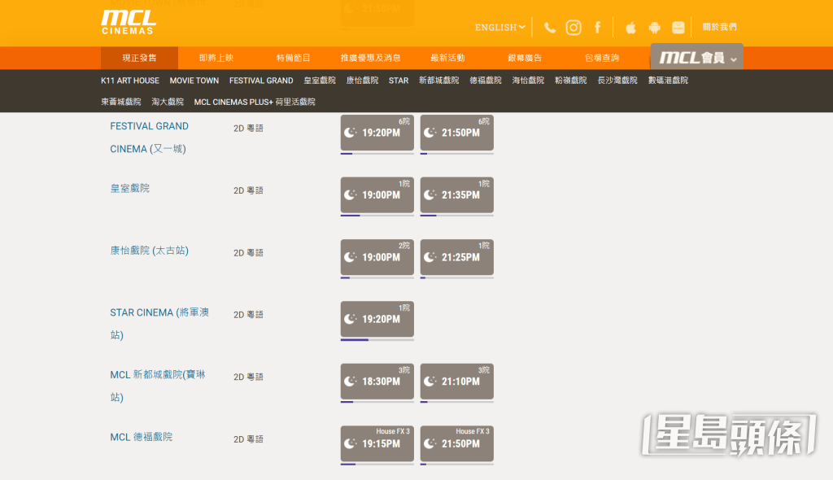Pick 新都城戲院 18:30PM showtime
Viewport: 833px width, 480px height.
coord(377,382)
